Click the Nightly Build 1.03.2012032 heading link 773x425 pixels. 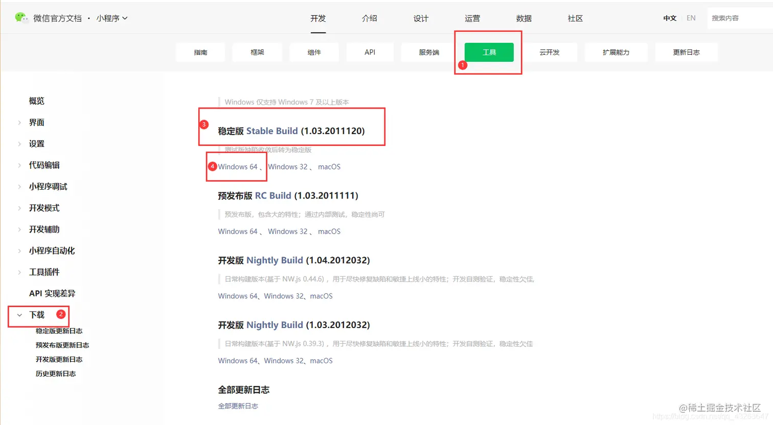[x=275, y=325]
